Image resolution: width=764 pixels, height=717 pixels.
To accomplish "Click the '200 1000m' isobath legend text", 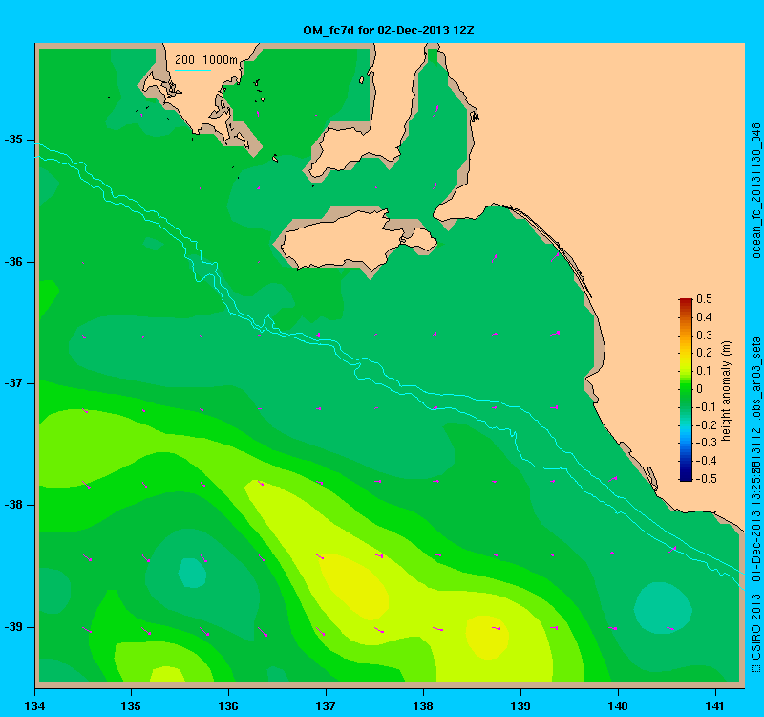I will pos(206,60).
